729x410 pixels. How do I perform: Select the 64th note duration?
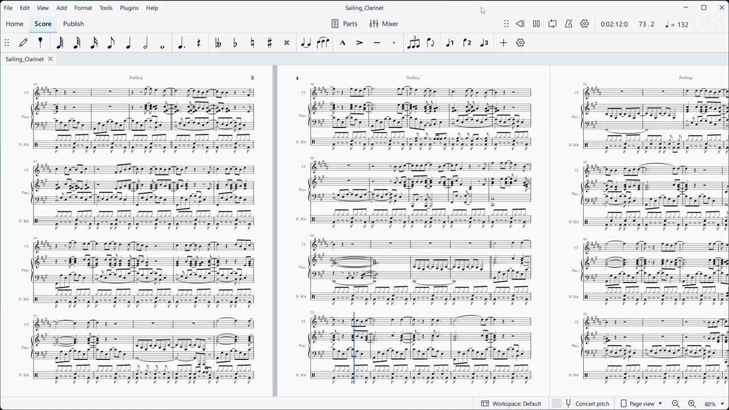(60, 43)
